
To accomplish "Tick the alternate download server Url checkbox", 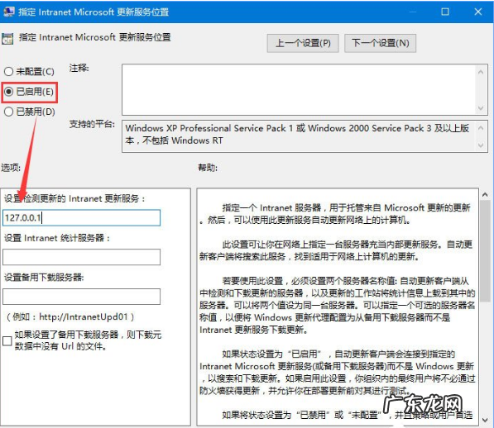I will point(7,341).
